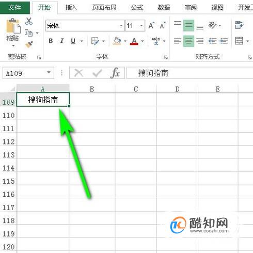Click the Cut scissors icon
The width and height of the screenshot is (253, 253).
coord(29,21)
